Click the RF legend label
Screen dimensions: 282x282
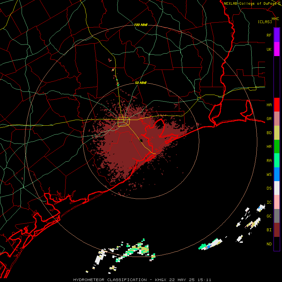coord(269,35)
